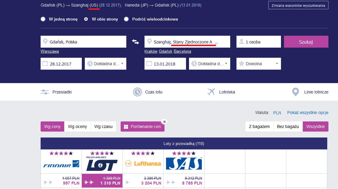The width and height of the screenshot is (338, 189).
Task: Show flights Bez bagażu
Action: pos(288,126)
